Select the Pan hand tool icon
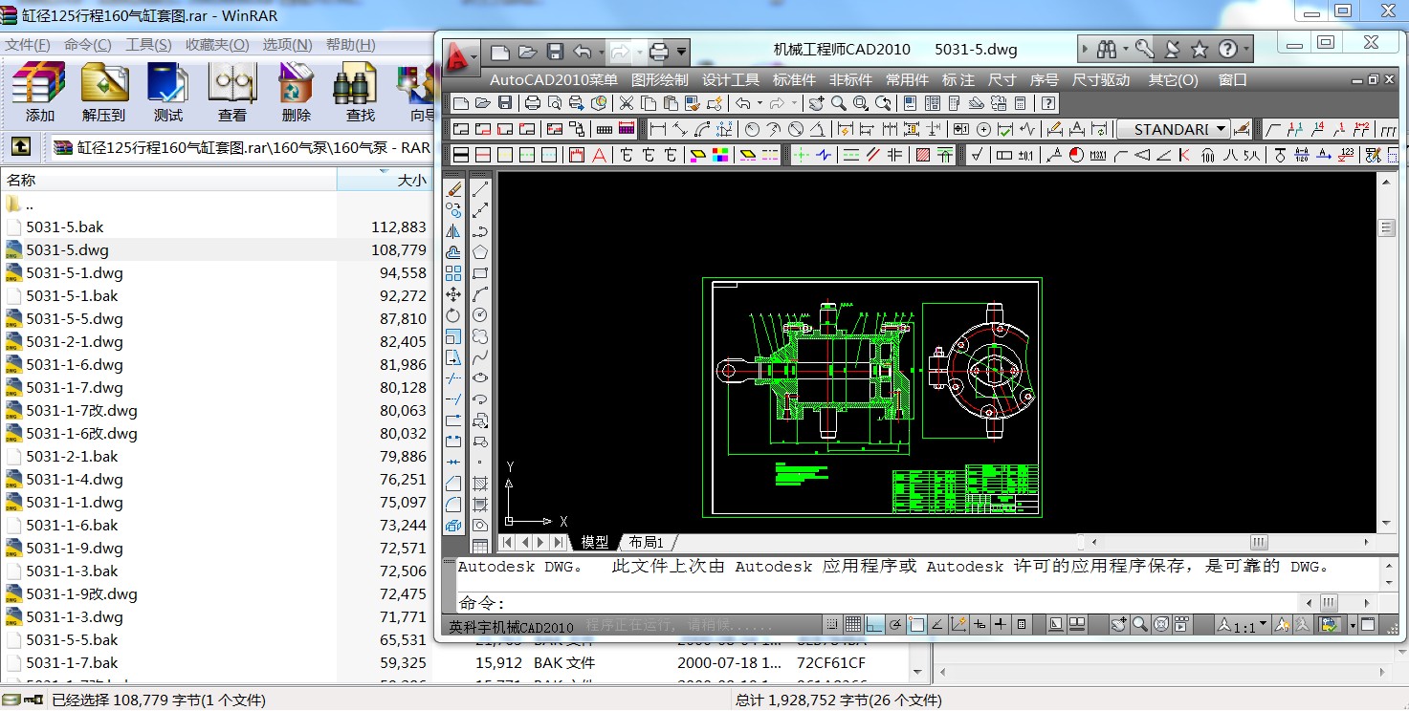Viewport: 1409px width, 711px height. pyautogui.click(x=815, y=103)
